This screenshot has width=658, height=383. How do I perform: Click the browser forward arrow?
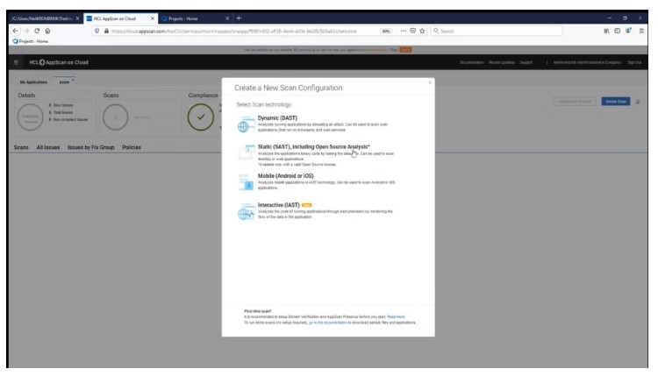26,31
